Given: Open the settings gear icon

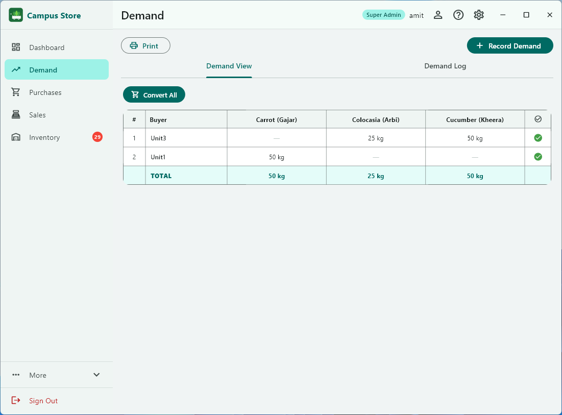Looking at the screenshot, I should point(479,15).
